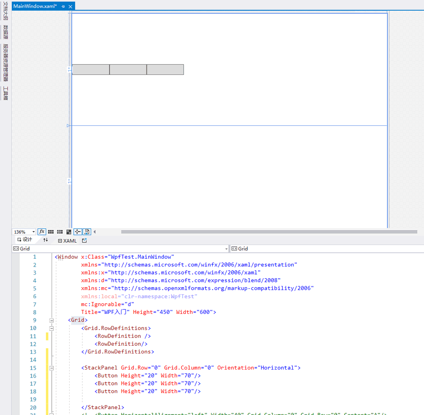The width and height of the screenshot is (424, 415).
Task: Click the StackPanel Grid.Row="0" attribute
Action: click(x=141, y=367)
